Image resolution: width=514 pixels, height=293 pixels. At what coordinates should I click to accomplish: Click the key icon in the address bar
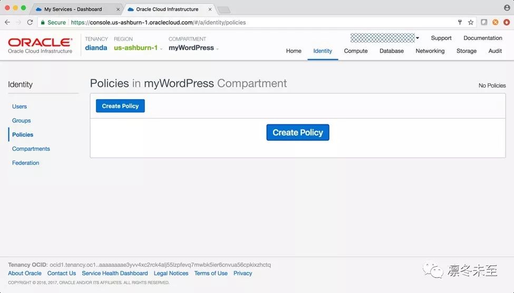[460, 22]
